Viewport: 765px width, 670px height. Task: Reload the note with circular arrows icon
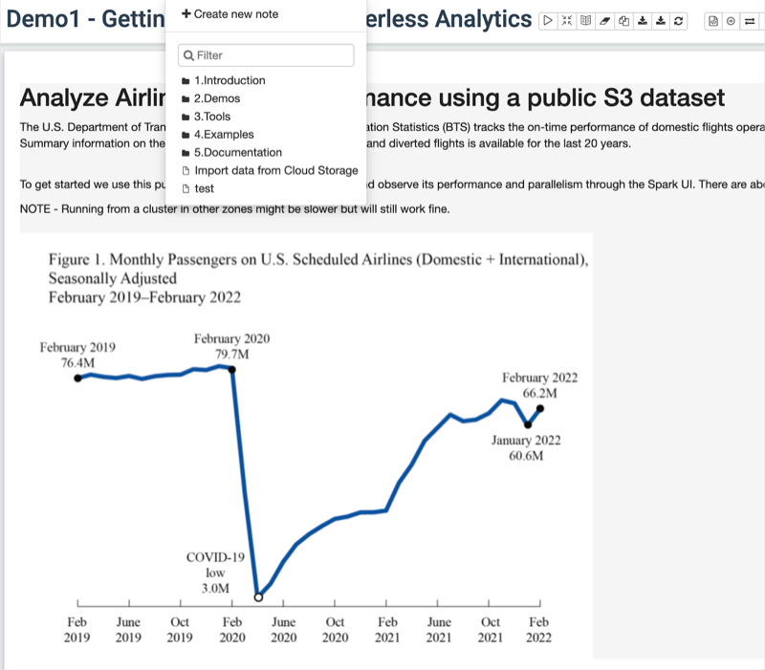point(679,21)
